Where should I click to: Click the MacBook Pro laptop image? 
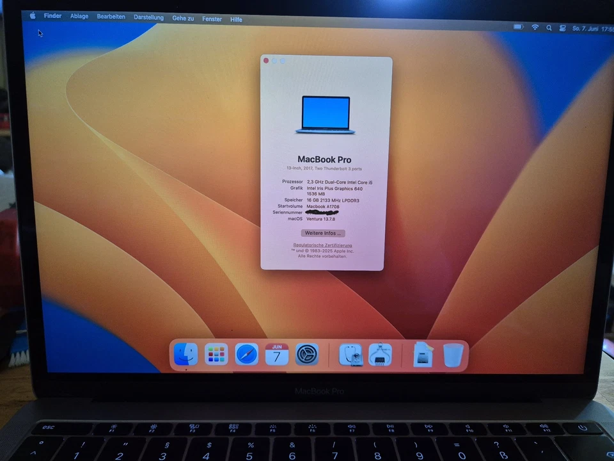tap(326, 115)
